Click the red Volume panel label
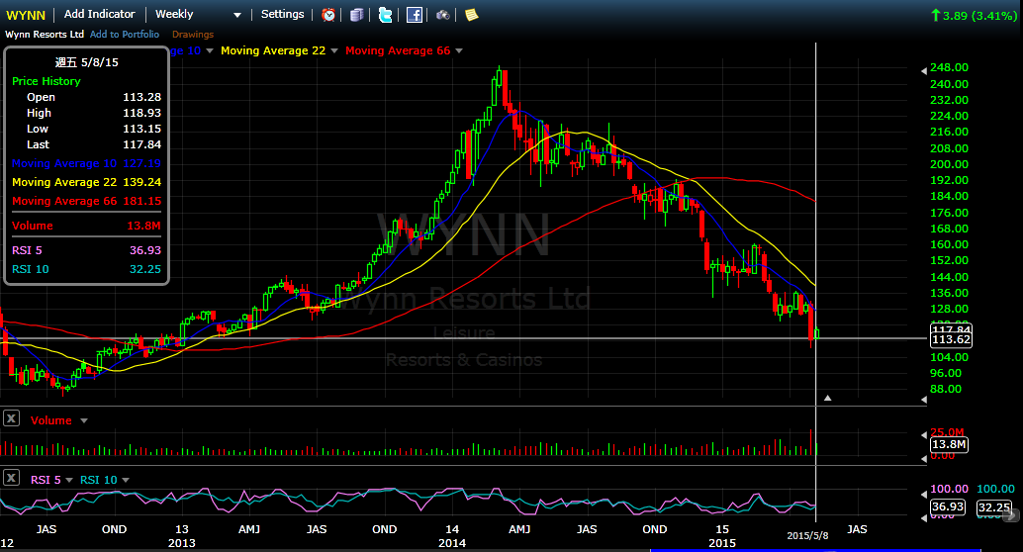This screenshot has height=552, width=1023. (x=50, y=420)
